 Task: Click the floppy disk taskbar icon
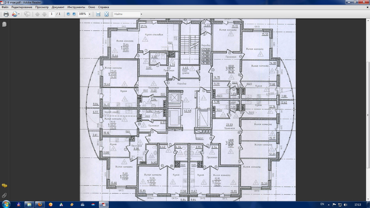pyautogui.click(x=18, y=204)
